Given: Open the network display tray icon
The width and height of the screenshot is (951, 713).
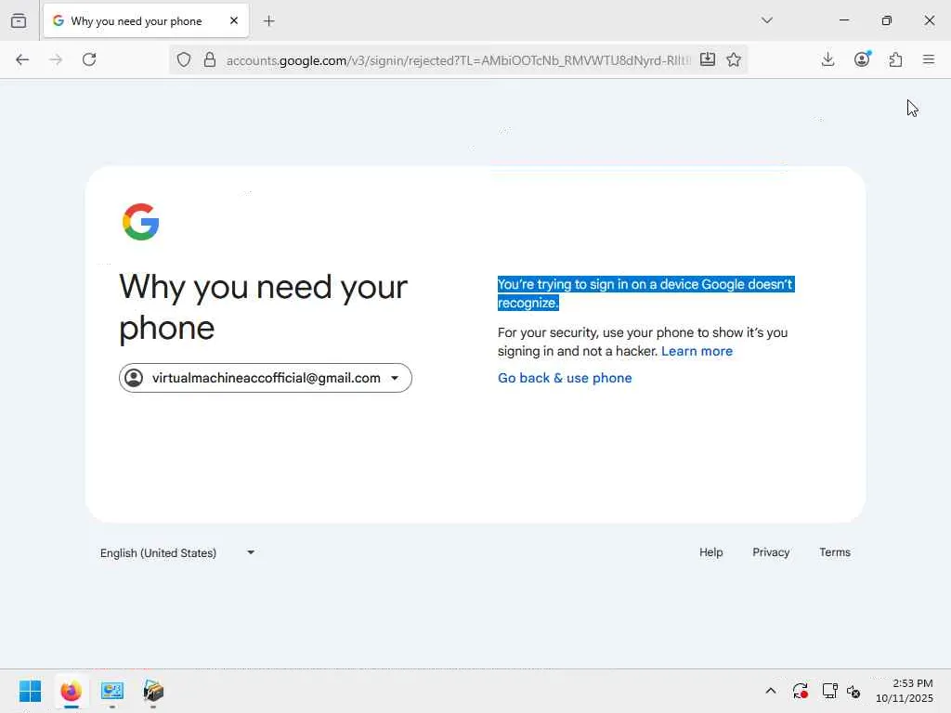Looking at the screenshot, I should coord(829,691).
